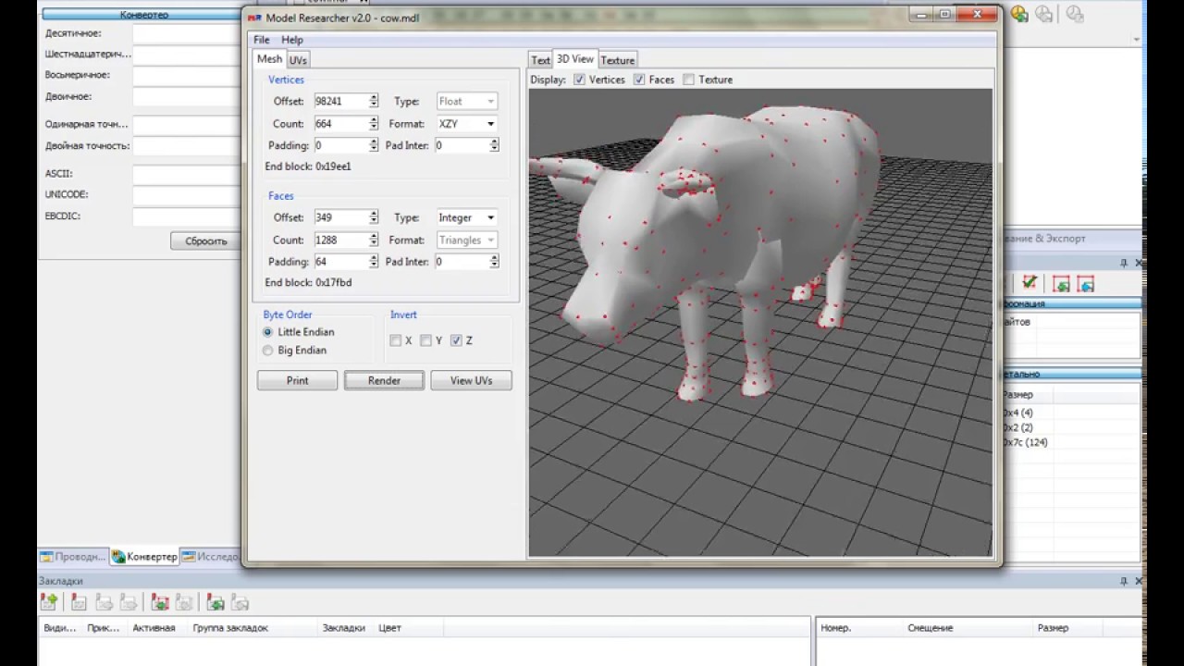Click the Faces Offset field 349
Viewport: 1184px width, 666px height.
[341, 218]
